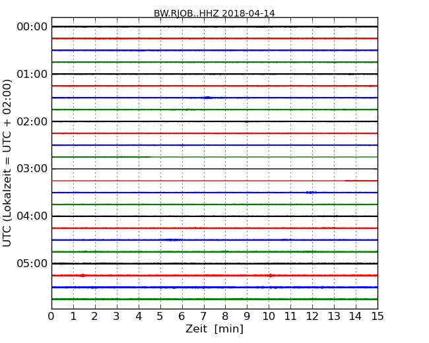Click the x-axis tick label 0

click(51, 317)
